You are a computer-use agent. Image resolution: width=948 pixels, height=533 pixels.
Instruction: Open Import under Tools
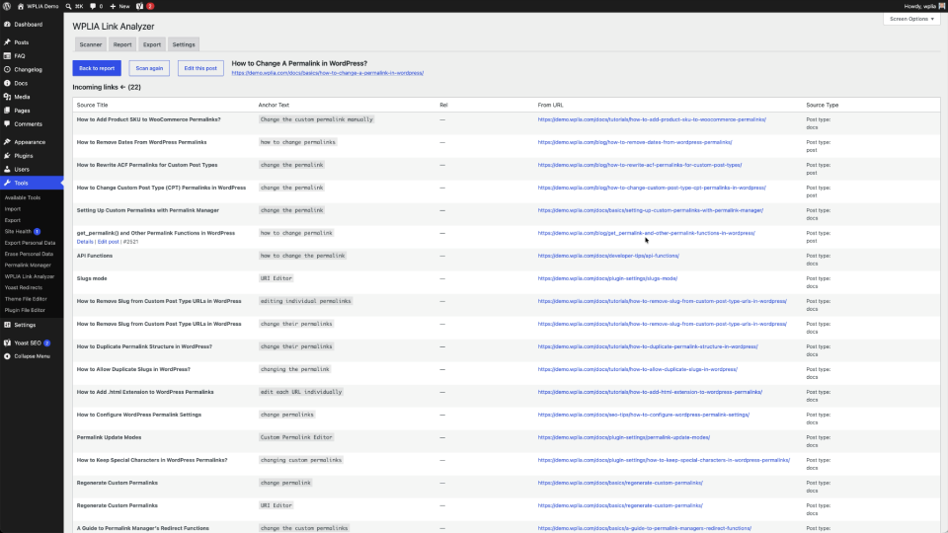[x=13, y=209]
